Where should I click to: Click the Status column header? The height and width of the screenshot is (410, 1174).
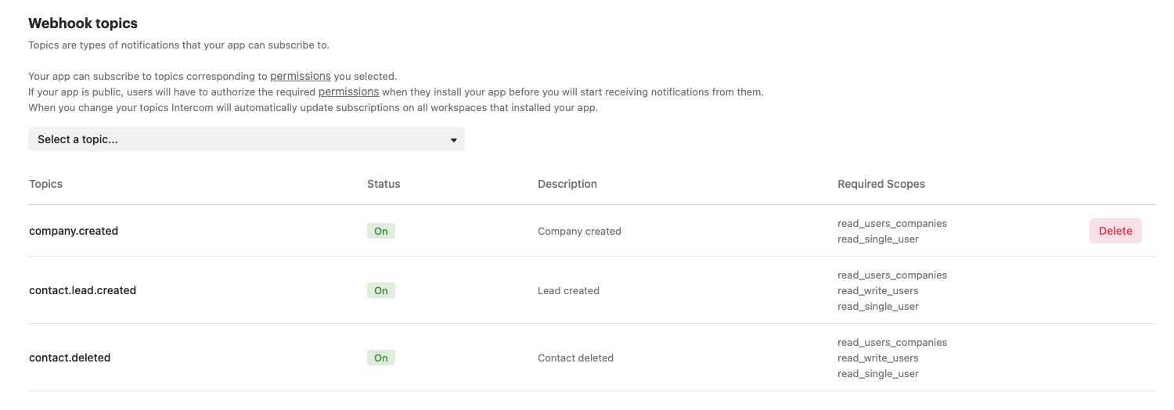click(x=384, y=184)
